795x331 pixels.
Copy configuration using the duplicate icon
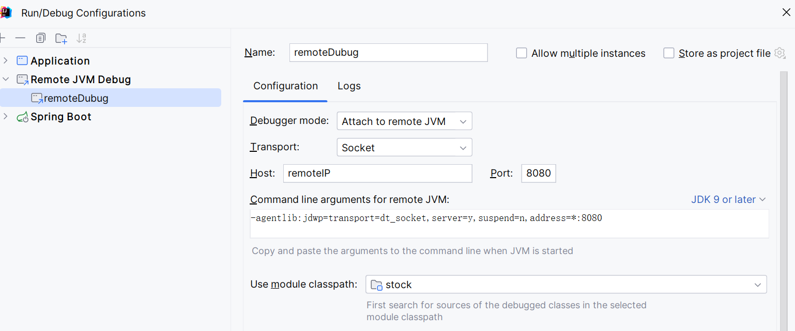pyautogui.click(x=40, y=38)
